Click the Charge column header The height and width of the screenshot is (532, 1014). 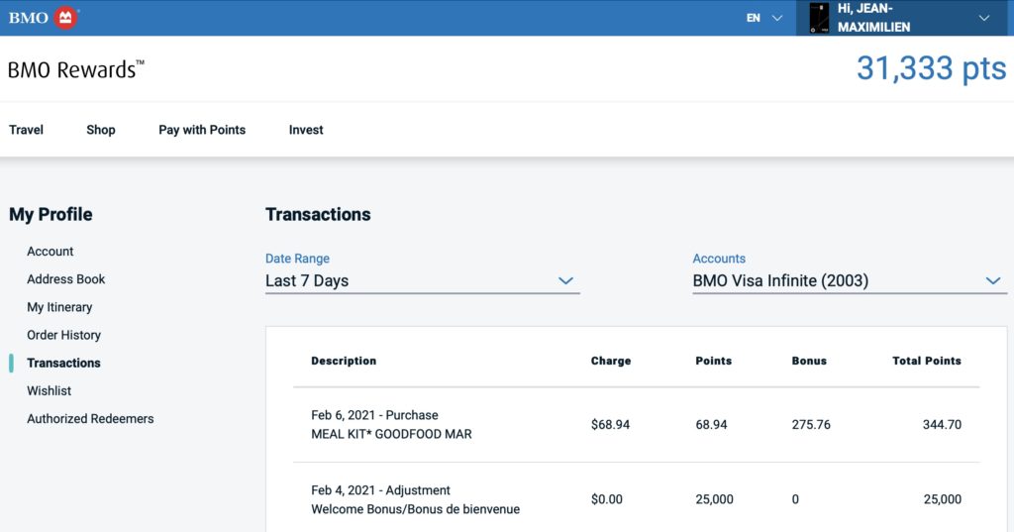[x=610, y=361]
